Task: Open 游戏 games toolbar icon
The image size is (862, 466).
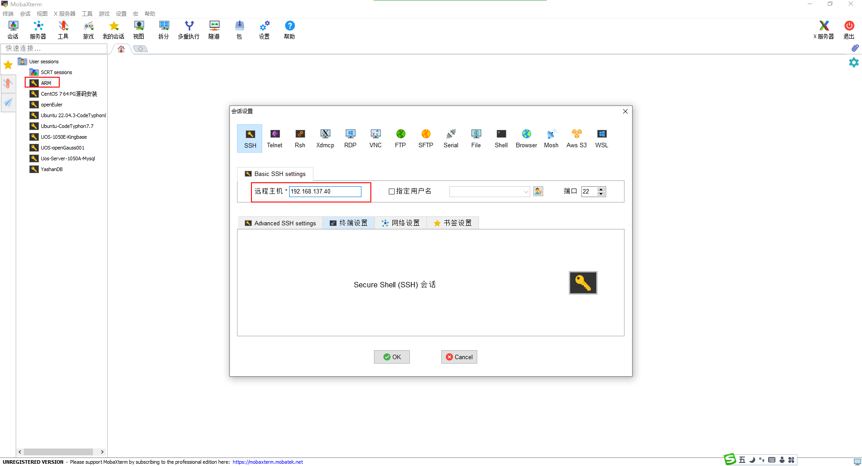Action: pyautogui.click(x=88, y=30)
